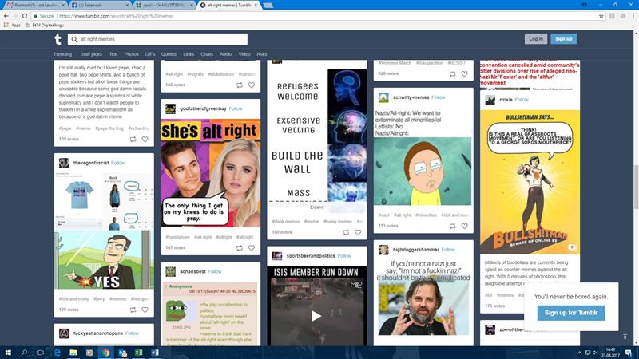Follow the sportsbeerandpolitics blog

(344, 256)
